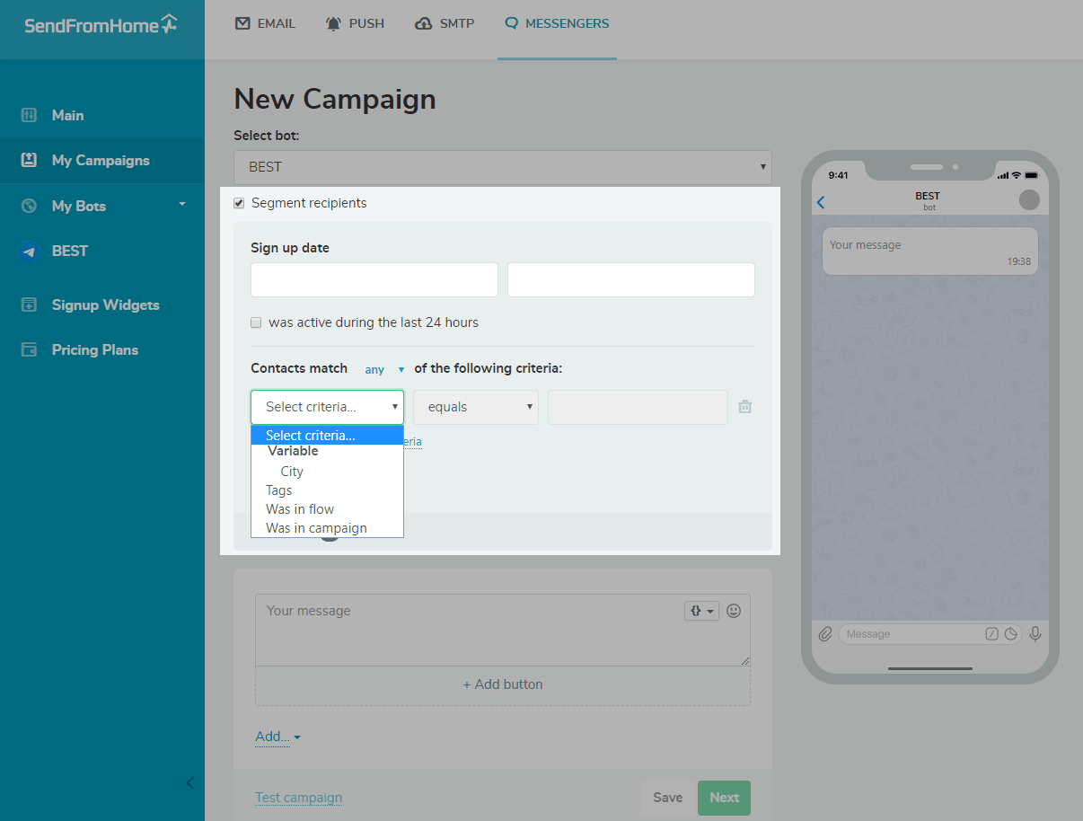Open the Test campaign link

click(x=298, y=798)
